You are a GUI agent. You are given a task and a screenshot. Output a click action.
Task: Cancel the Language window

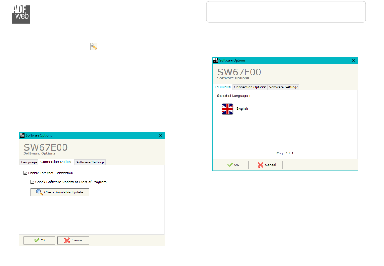pos(266,165)
